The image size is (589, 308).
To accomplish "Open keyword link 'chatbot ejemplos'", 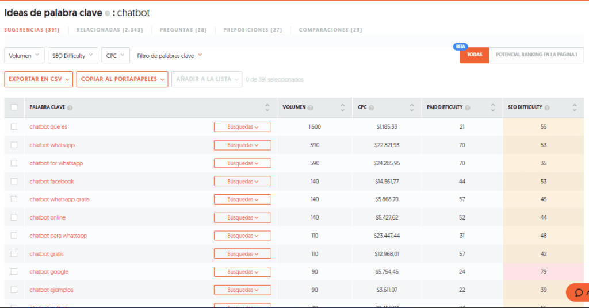I will pos(51,290).
